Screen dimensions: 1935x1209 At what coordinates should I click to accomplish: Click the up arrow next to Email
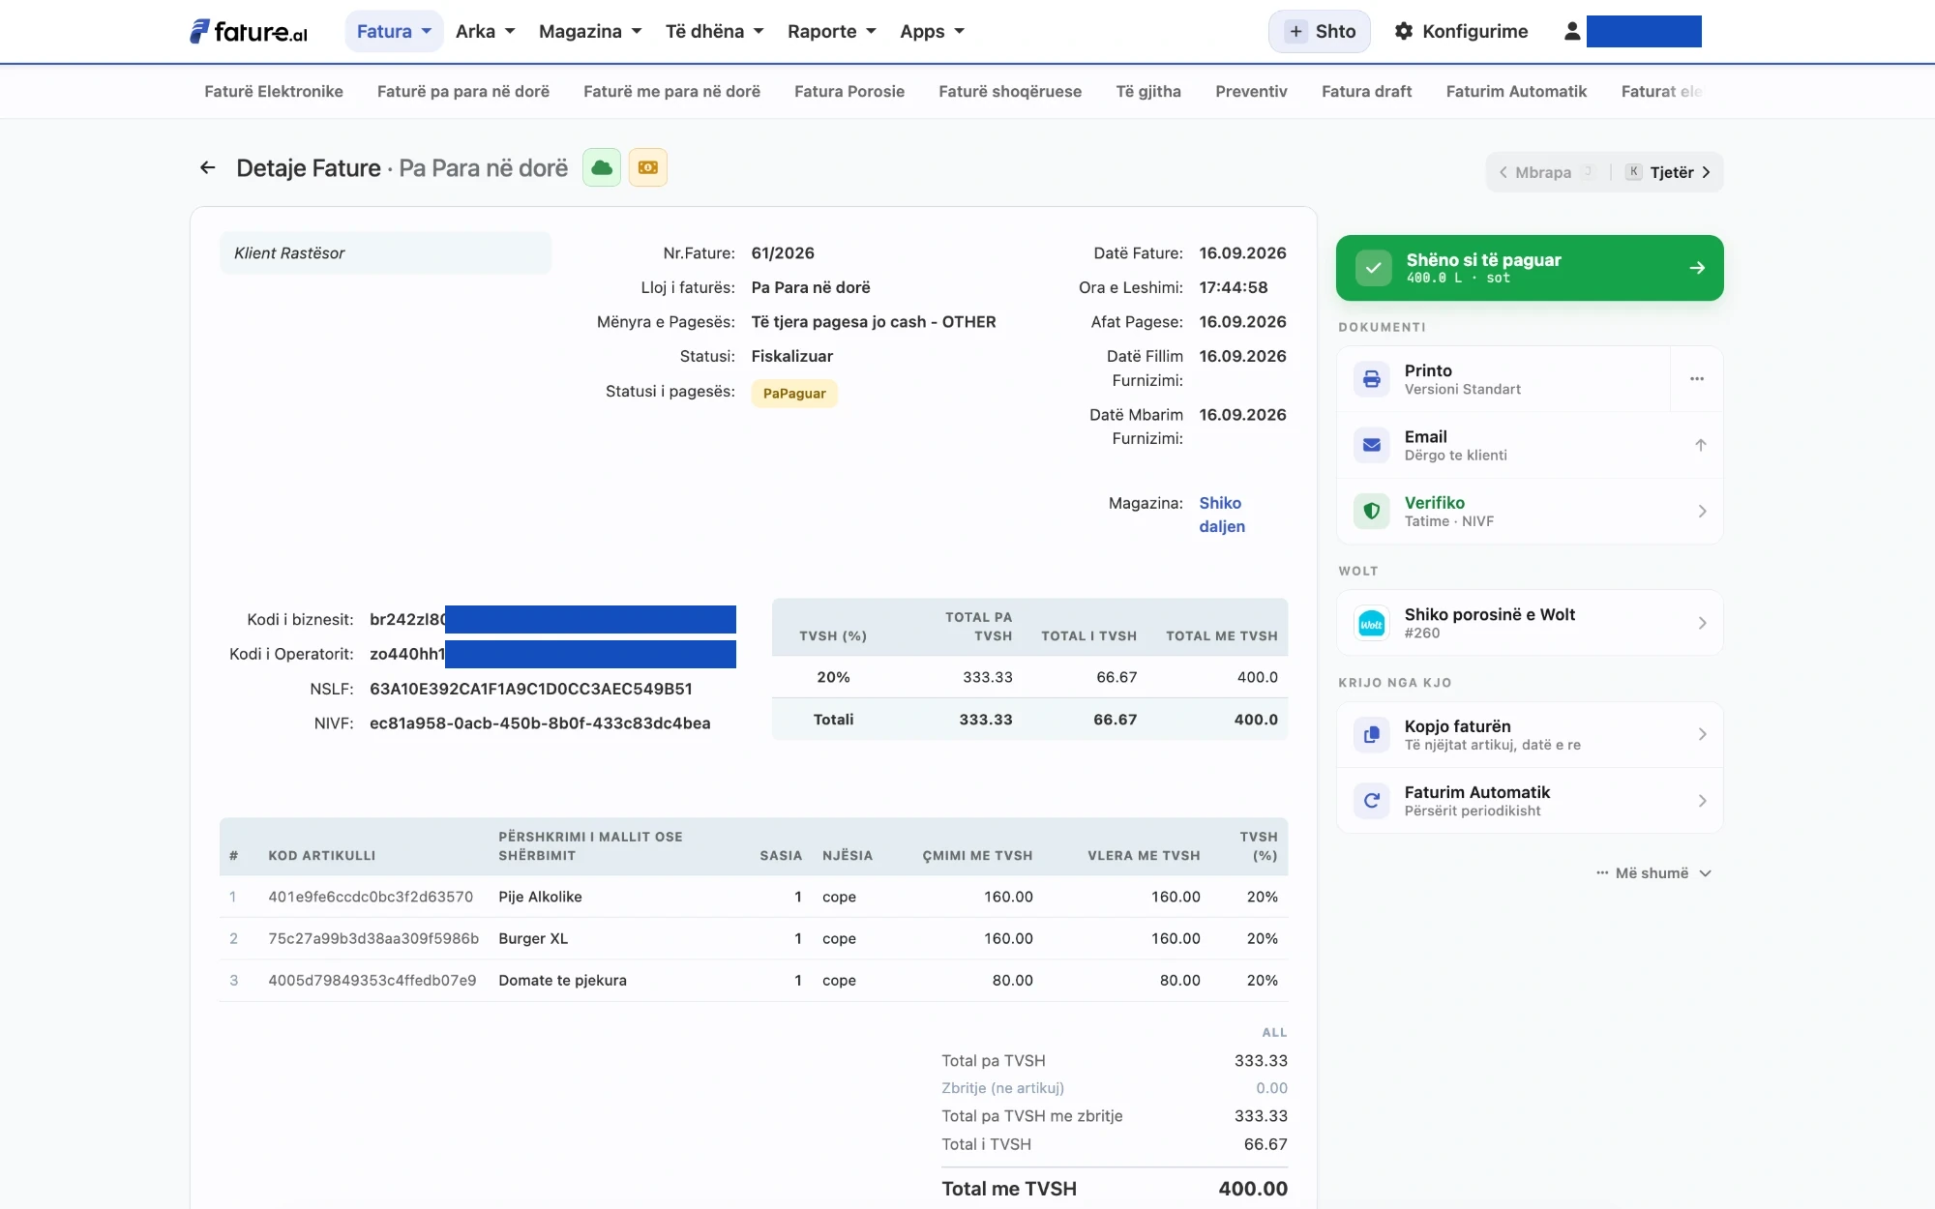(1701, 445)
